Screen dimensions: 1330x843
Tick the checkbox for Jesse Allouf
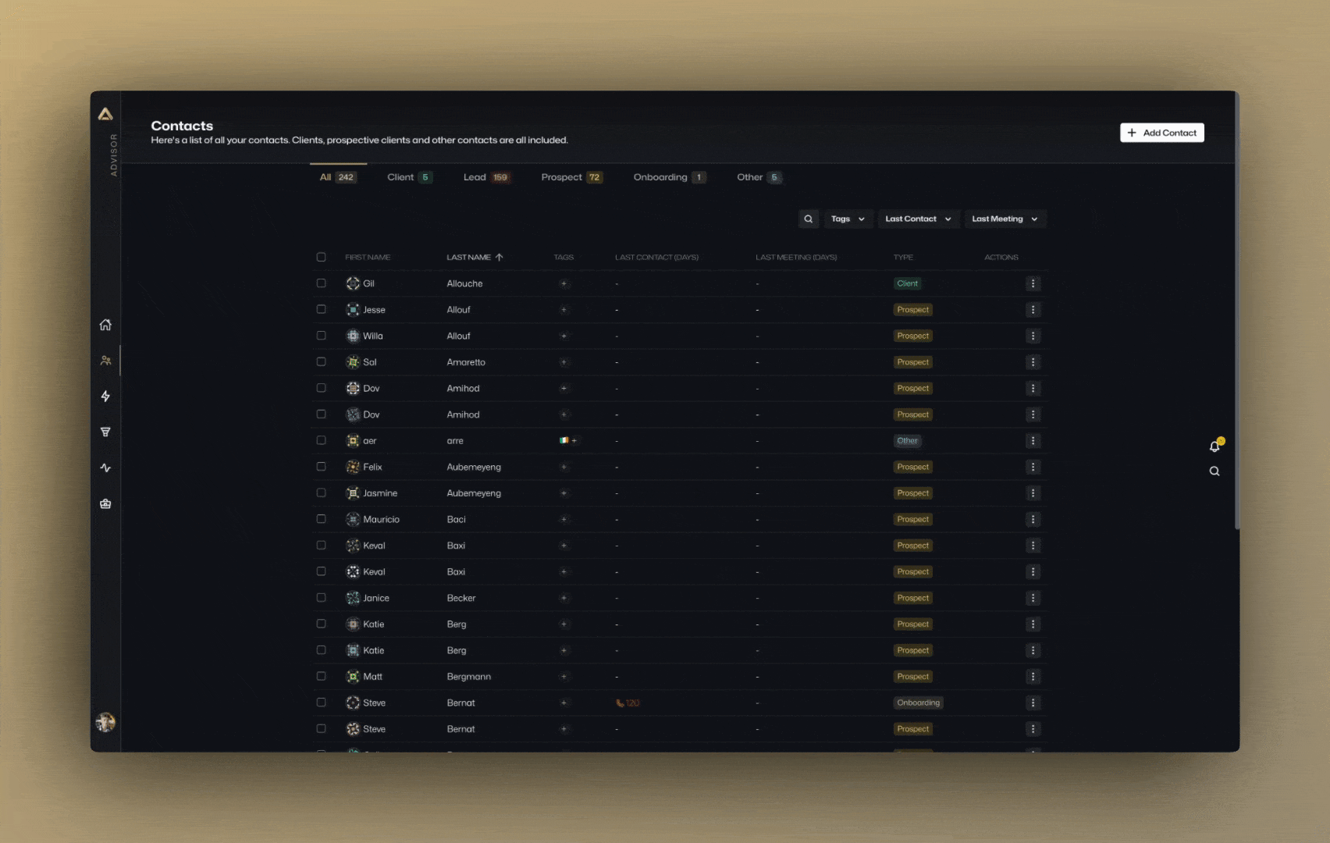point(321,310)
